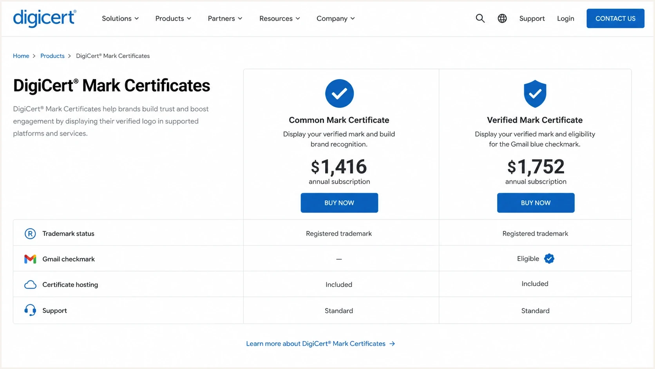The height and width of the screenshot is (369, 655).
Task: Click the Verified Mark Certificate shield icon
Action: click(535, 94)
